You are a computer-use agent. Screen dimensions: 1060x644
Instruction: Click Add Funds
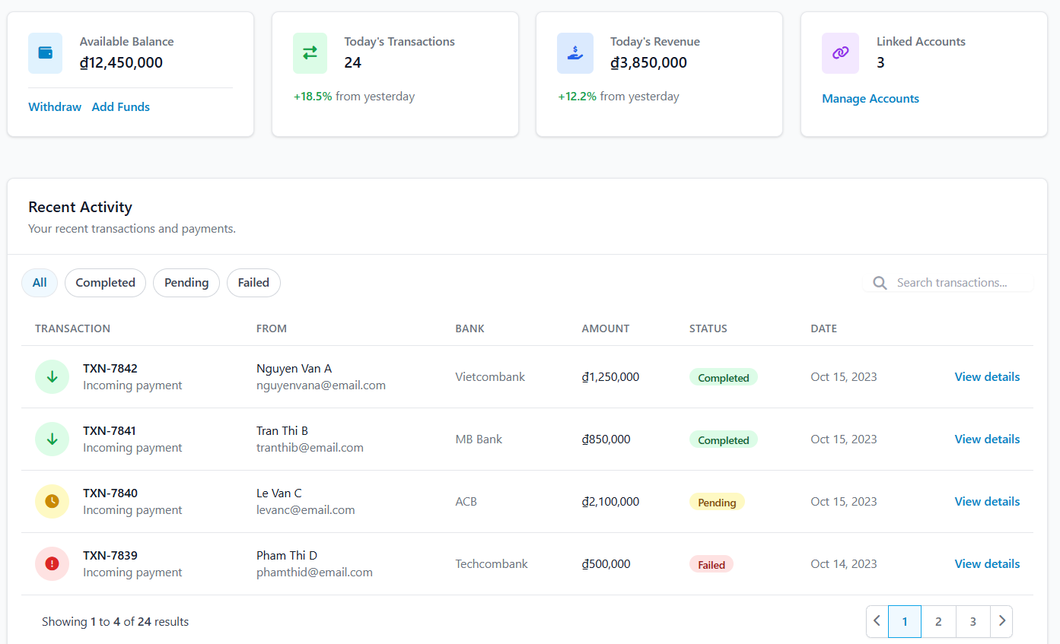click(120, 106)
